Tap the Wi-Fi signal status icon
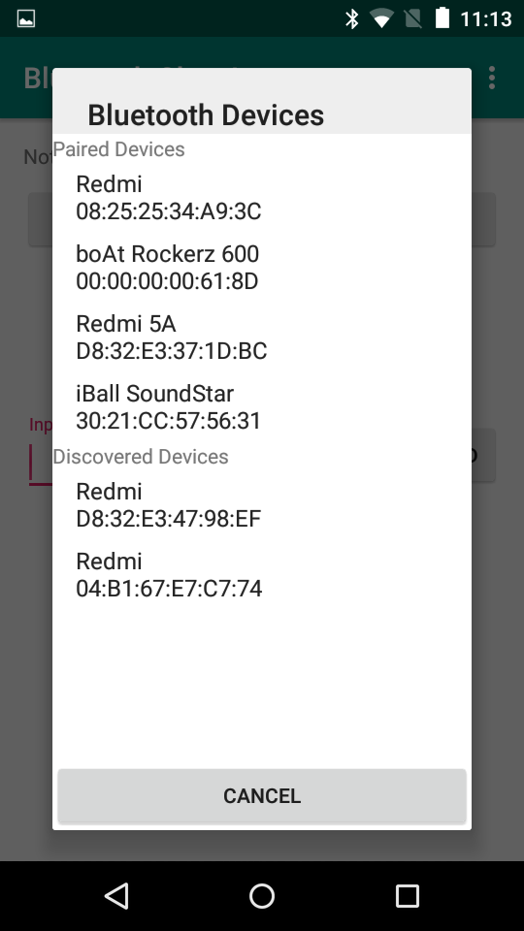The width and height of the screenshot is (524, 931). coord(381,18)
